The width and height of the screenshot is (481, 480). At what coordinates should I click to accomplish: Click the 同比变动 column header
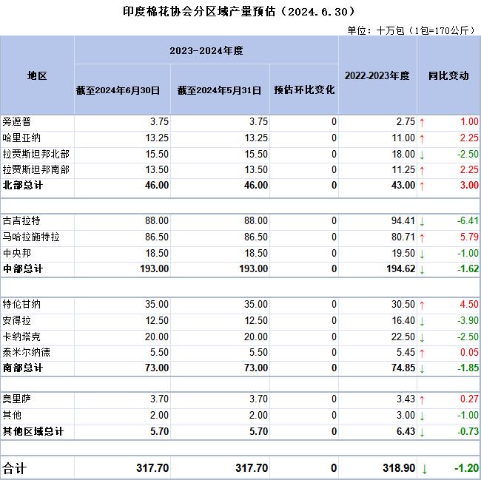click(x=448, y=75)
